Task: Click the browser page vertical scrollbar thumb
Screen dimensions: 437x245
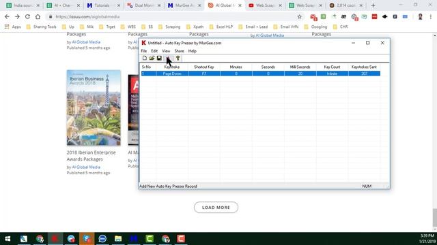Action: pos(435,218)
